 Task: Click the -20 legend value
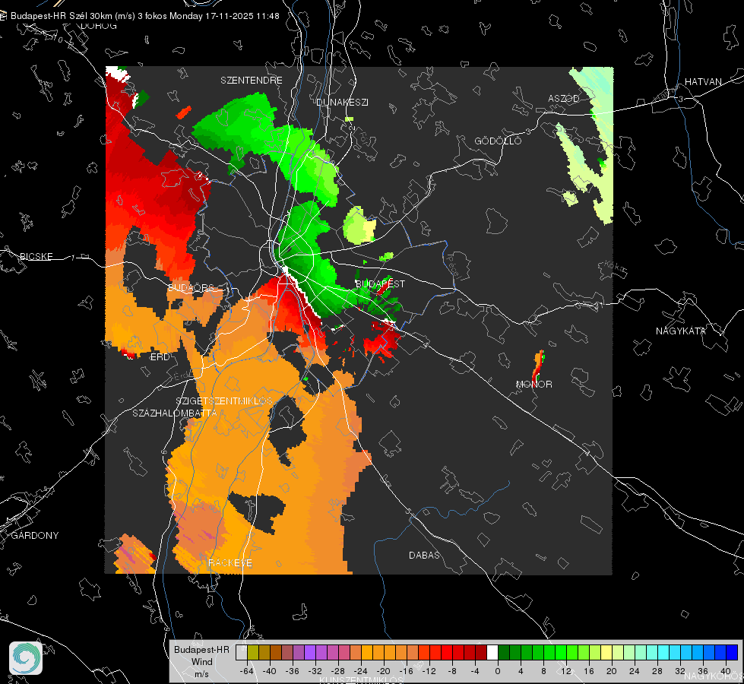tap(383, 671)
